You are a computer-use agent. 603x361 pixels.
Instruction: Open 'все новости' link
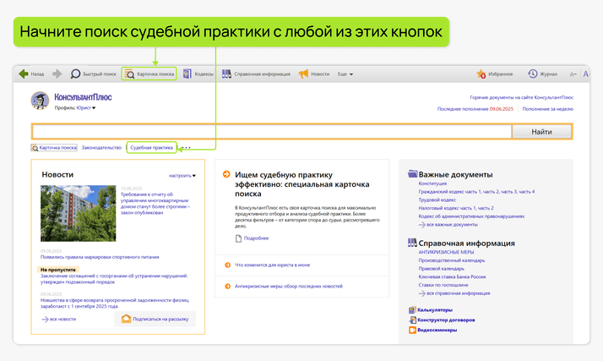pos(59,319)
